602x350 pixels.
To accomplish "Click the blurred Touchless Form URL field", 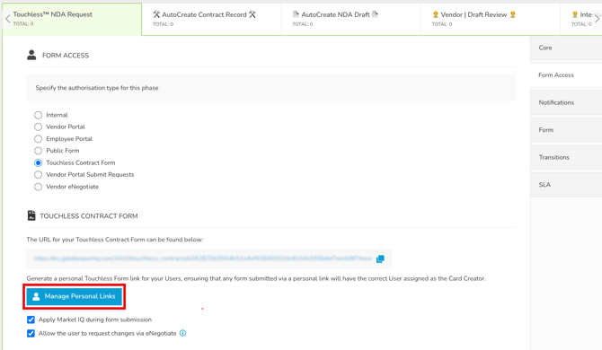I will pyautogui.click(x=208, y=258).
